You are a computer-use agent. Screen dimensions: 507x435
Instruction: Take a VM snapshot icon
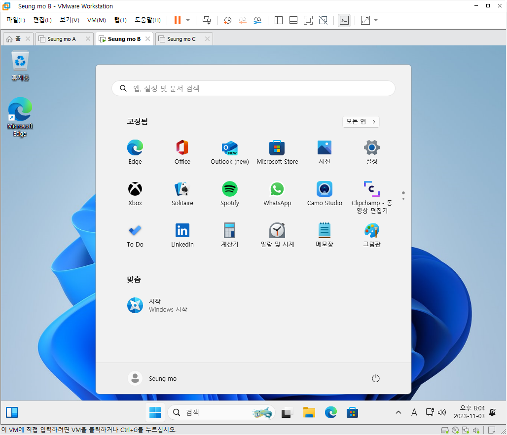click(228, 20)
